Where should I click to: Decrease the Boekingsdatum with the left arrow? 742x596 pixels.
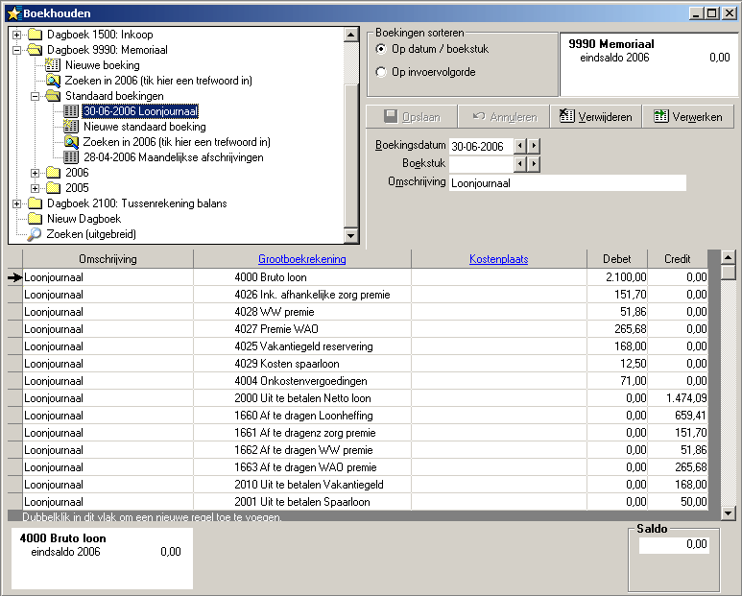pos(520,146)
